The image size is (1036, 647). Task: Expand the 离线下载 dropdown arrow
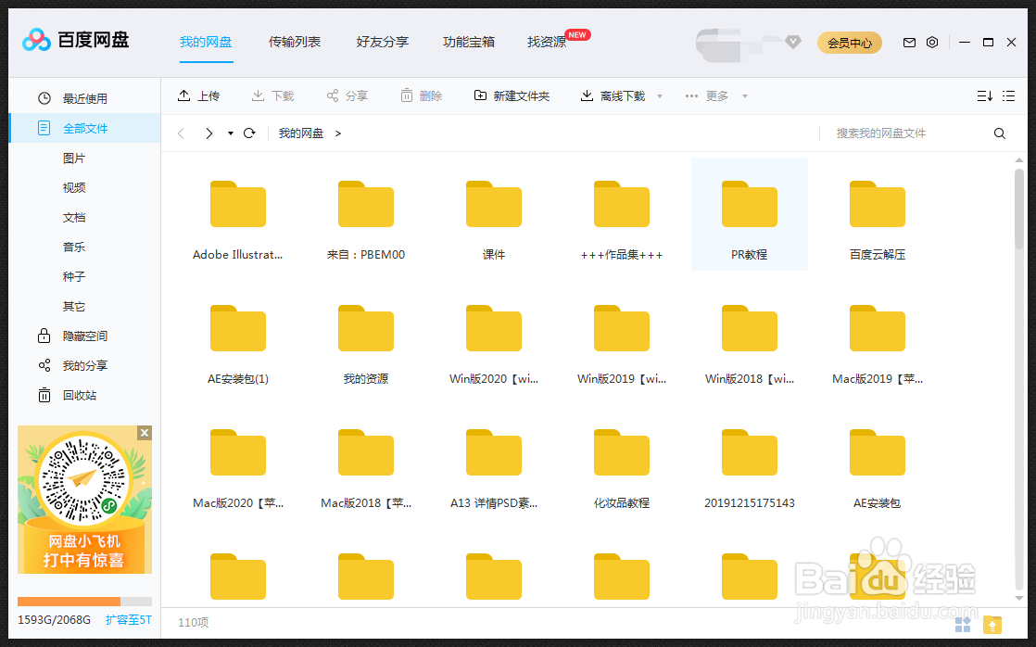click(658, 95)
